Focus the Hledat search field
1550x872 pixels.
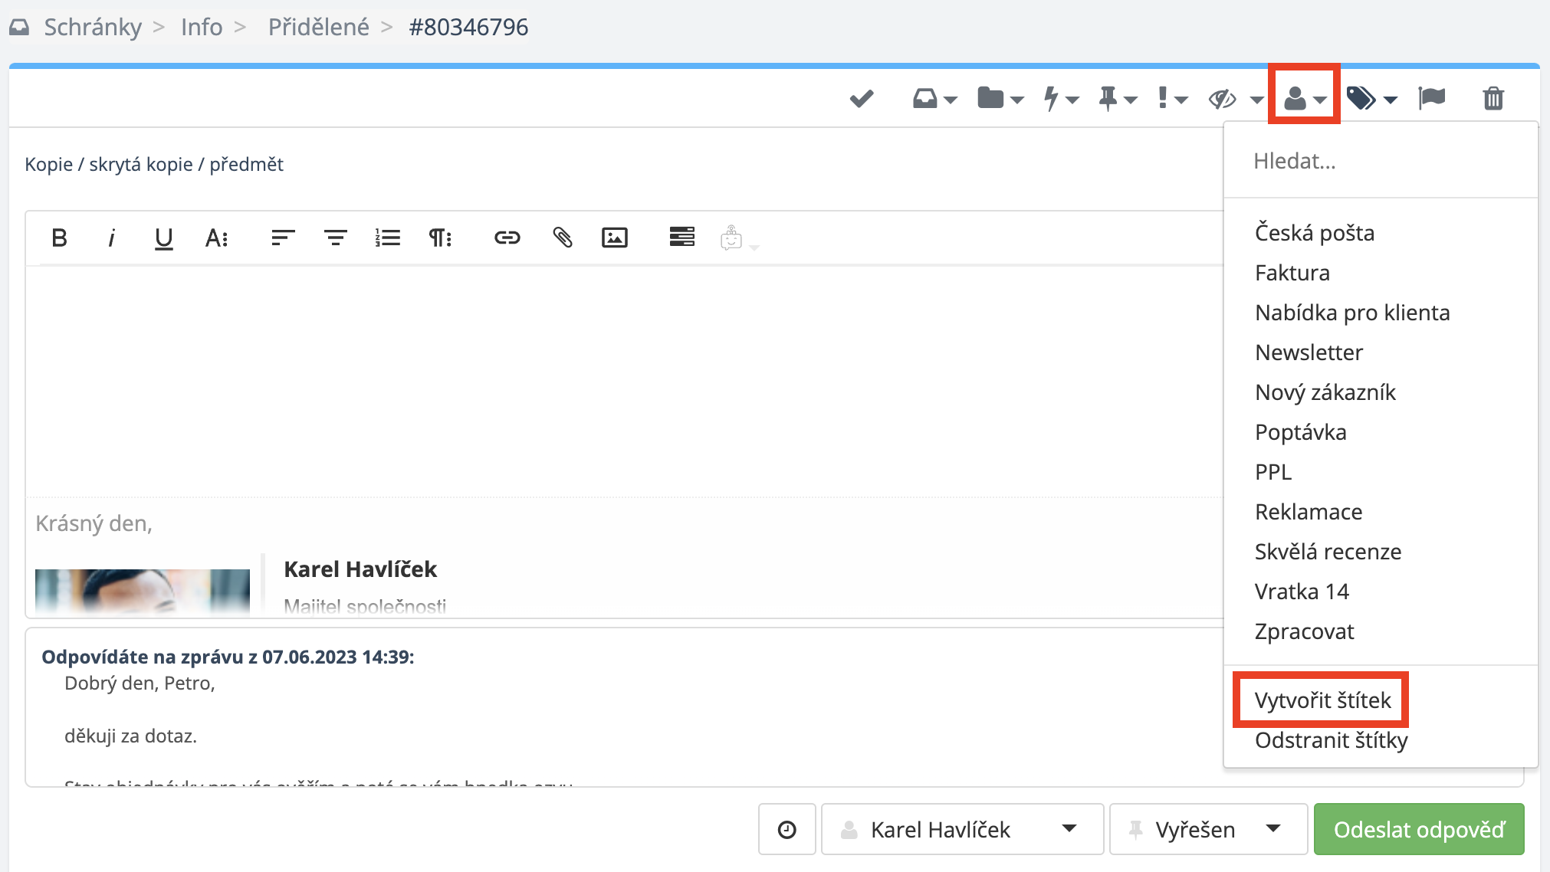click(x=1380, y=161)
